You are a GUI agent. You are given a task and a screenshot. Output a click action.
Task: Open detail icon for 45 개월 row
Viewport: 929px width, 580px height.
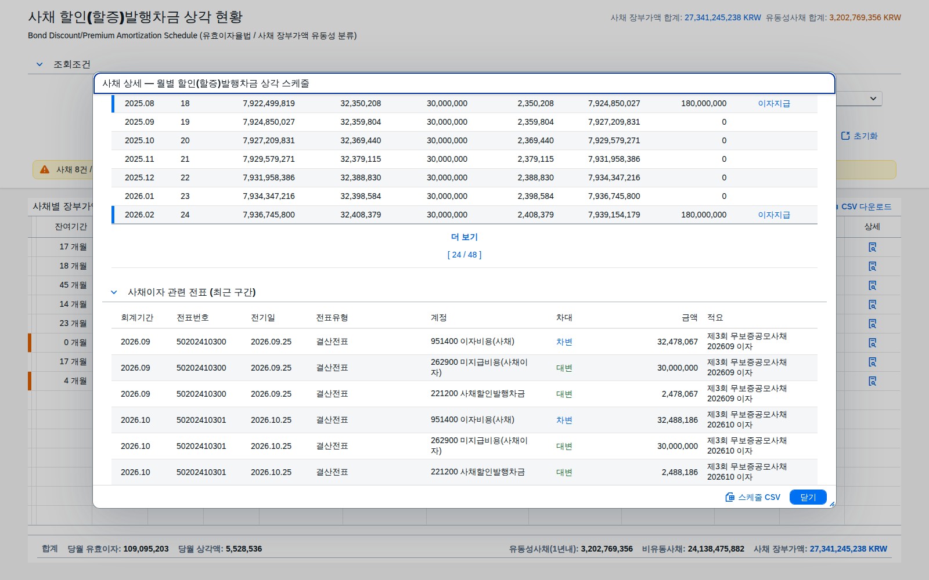click(x=872, y=285)
